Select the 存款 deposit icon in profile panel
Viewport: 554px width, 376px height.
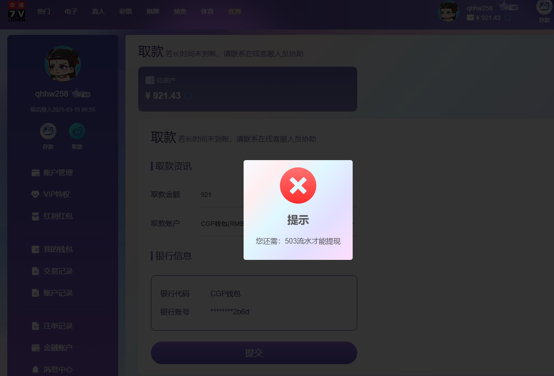coord(48,131)
